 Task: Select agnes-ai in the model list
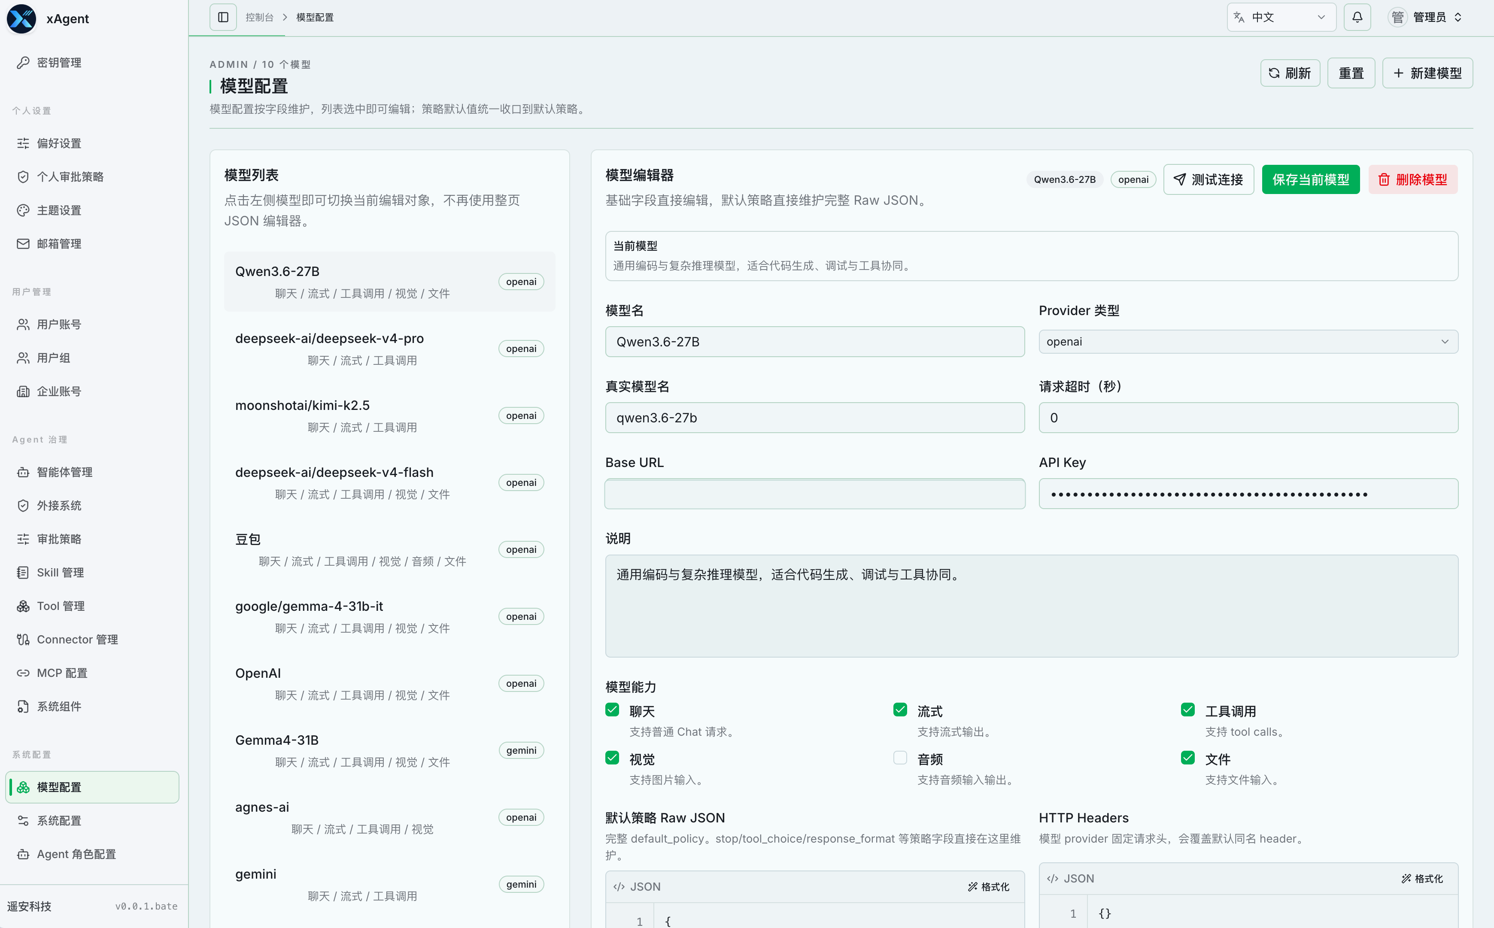coord(389,817)
